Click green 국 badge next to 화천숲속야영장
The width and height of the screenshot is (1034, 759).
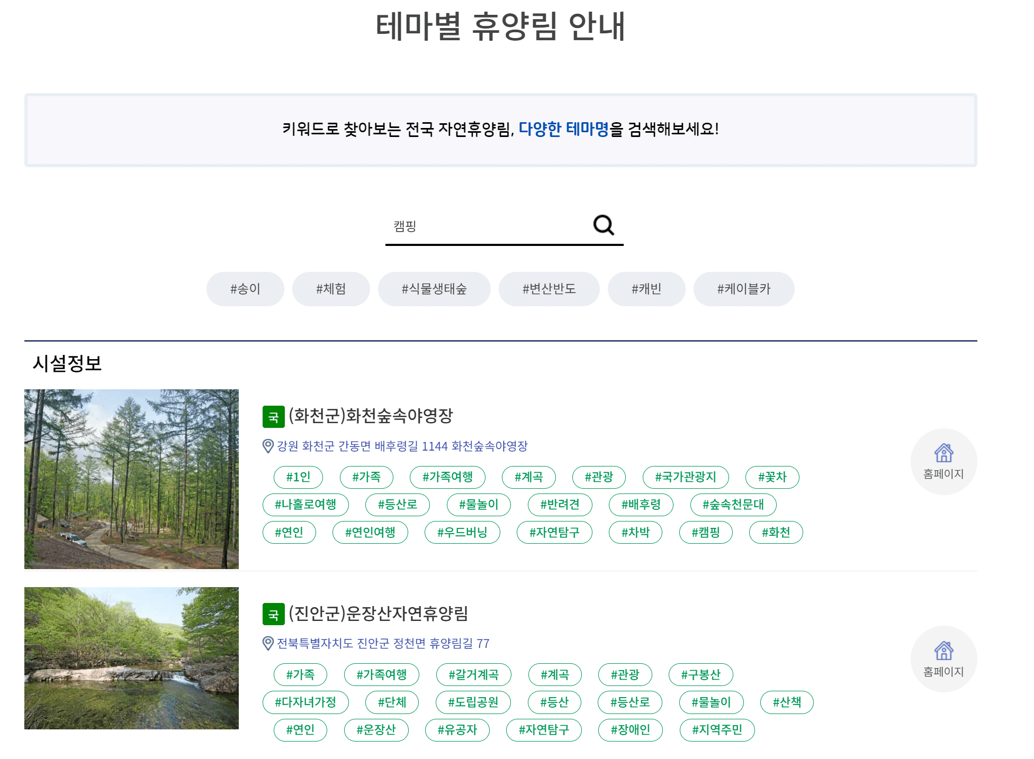point(273,417)
